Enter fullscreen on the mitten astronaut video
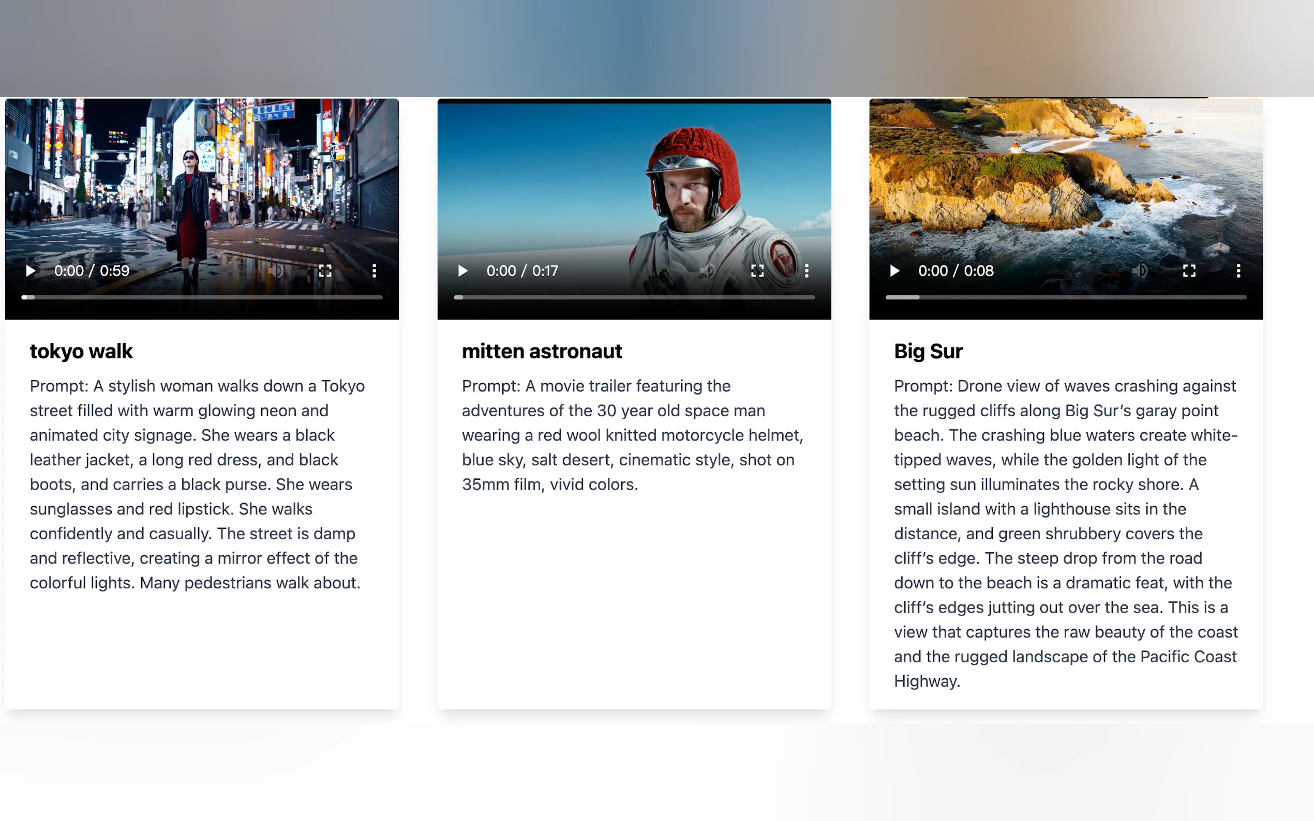The image size is (1314, 821). (x=757, y=271)
